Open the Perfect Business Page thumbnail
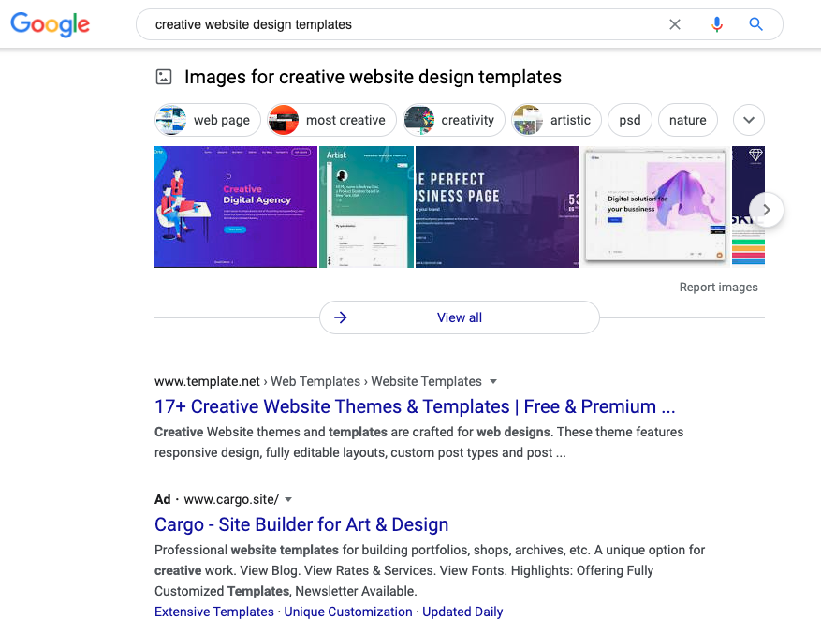This screenshot has width=821, height=634. (497, 207)
